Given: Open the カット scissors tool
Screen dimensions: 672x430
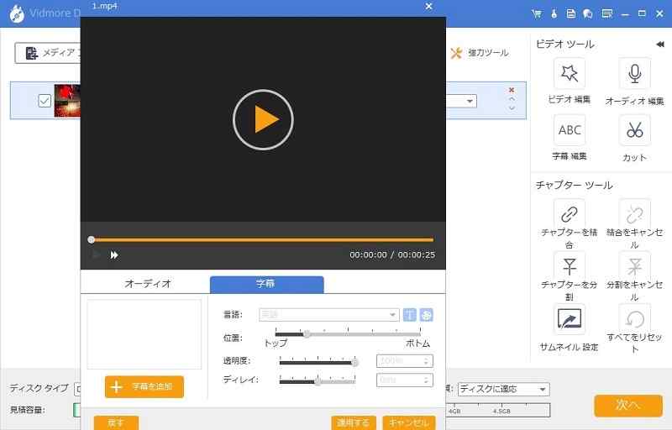Looking at the screenshot, I should (x=635, y=130).
